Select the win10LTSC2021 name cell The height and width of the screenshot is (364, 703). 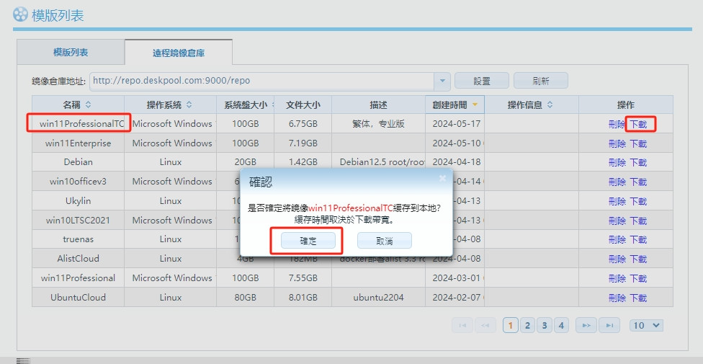78,220
